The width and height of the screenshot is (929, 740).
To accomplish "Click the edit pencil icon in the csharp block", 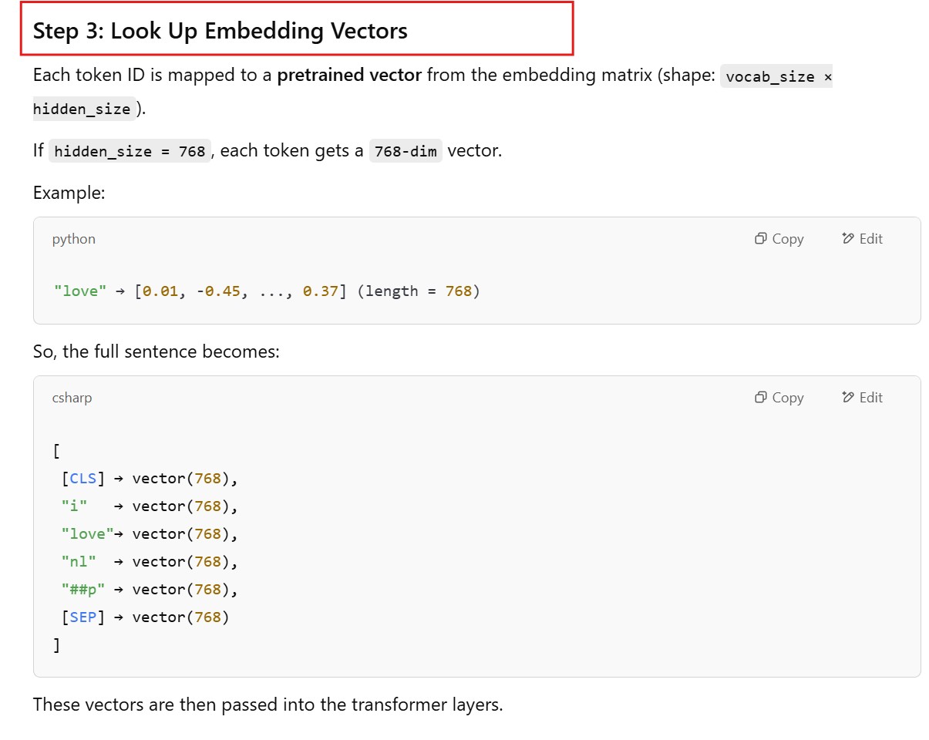I will tap(848, 398).
